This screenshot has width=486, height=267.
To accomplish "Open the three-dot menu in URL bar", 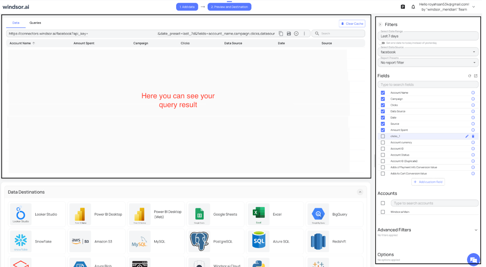I will pyautogui.click(x=304, y=34).
